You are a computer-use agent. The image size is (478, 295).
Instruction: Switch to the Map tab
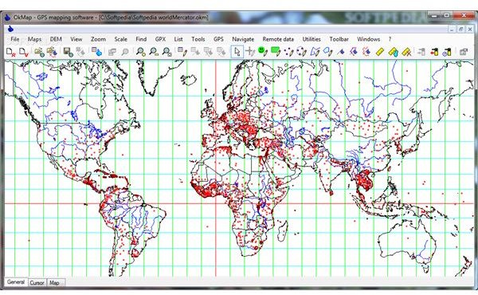(54, 283)
